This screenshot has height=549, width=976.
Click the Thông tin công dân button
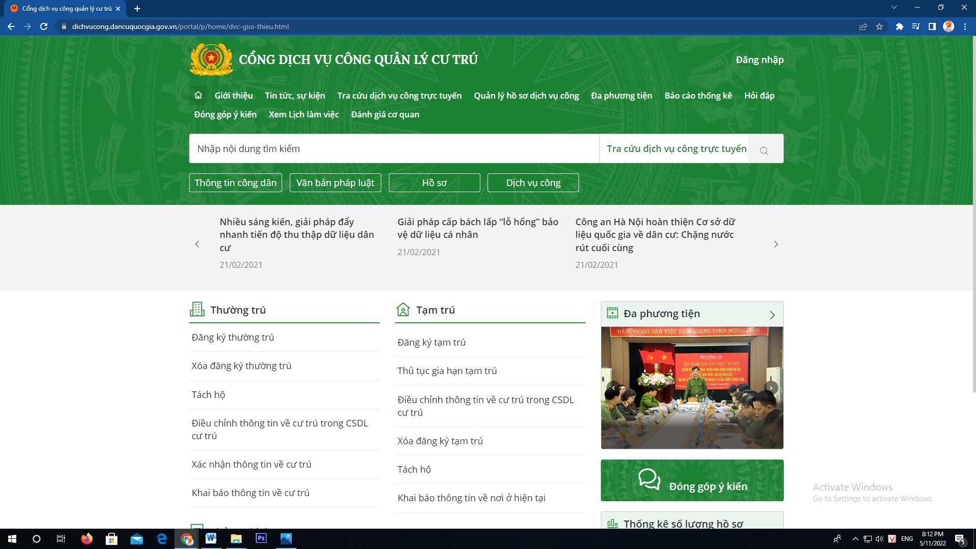235,183
